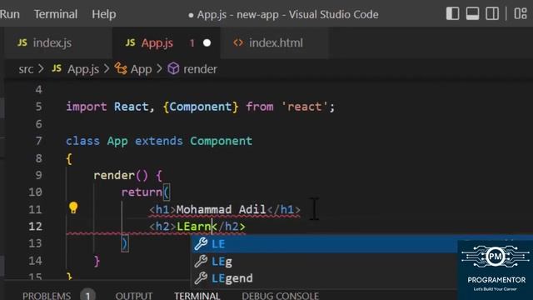Click the JS icon on App.js tab
This screenshot has width=533, height=300.
130,42
